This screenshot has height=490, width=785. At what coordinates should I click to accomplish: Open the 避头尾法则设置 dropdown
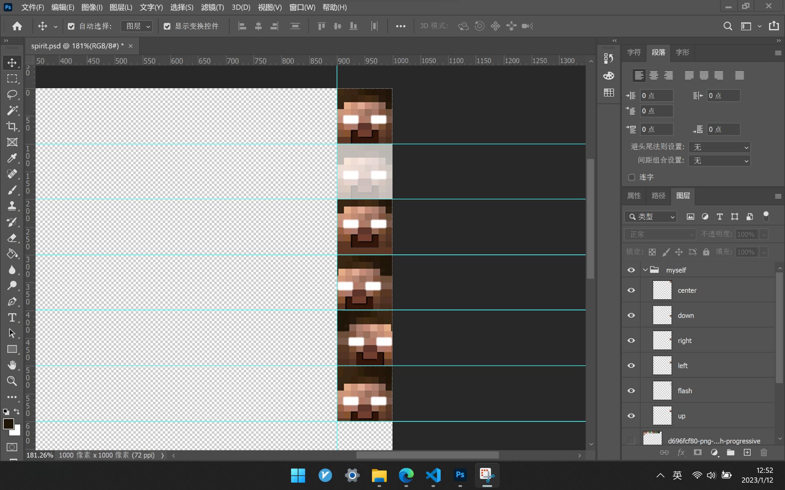pyautogui.click(x=719, y=147)
